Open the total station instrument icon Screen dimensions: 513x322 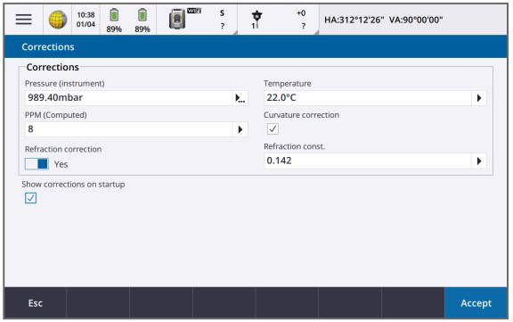click(x=177, y=19)
